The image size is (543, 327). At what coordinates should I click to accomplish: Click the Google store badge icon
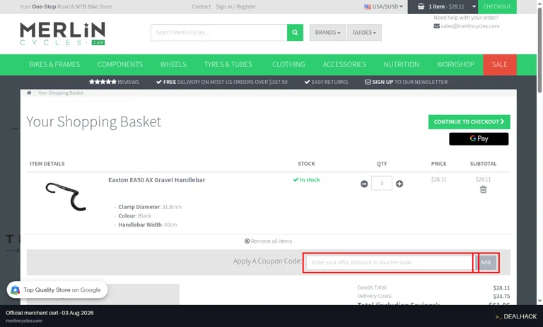[x=16, y=290]
